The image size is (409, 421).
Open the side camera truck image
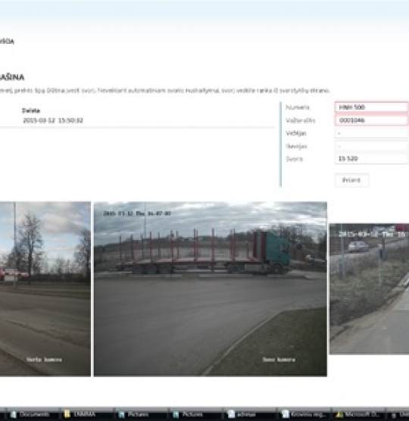pos(211,289)
